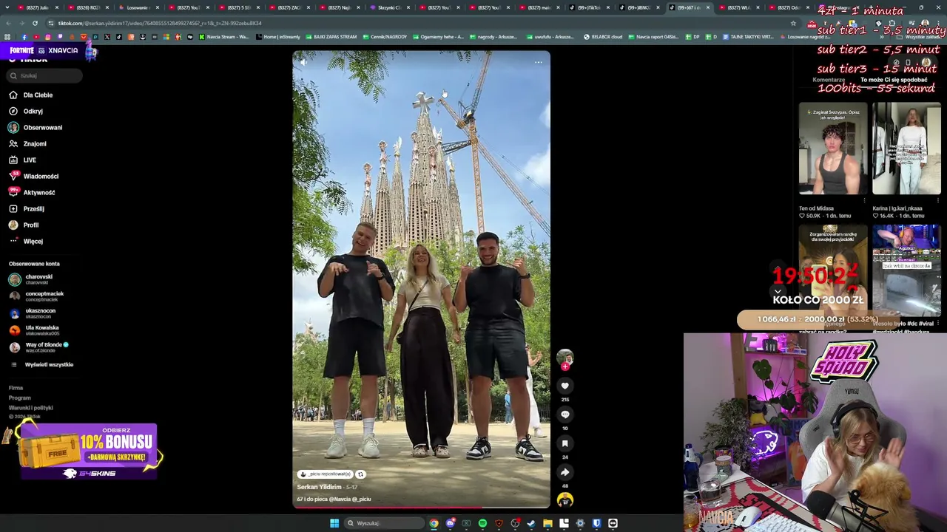947x532 pixels.
Task: Open the red shield app on taskbar
Action: [499, 523]
